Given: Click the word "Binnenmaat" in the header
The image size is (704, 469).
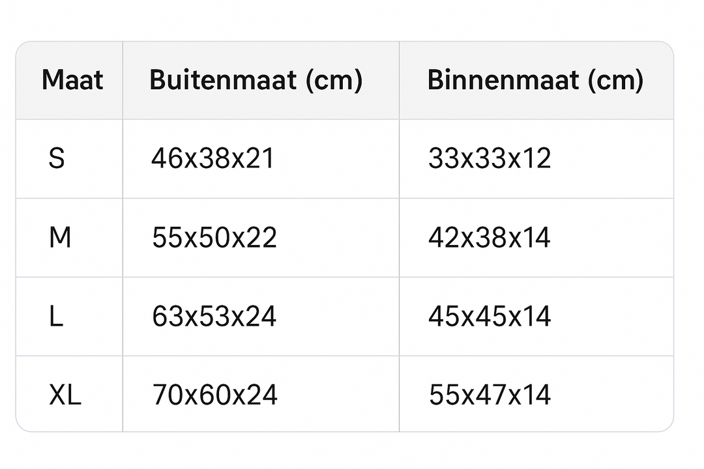Looking at the screenshot, I should [x=503, y=80].
